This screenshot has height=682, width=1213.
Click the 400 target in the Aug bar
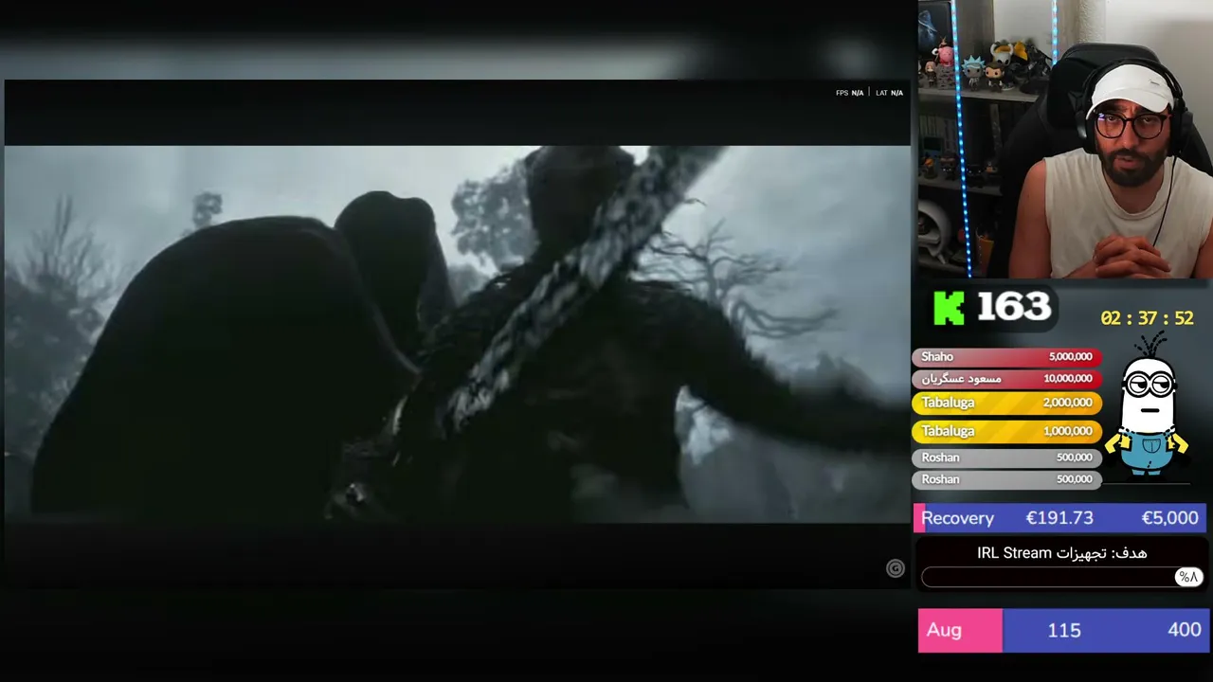(x=1184, y=630)
